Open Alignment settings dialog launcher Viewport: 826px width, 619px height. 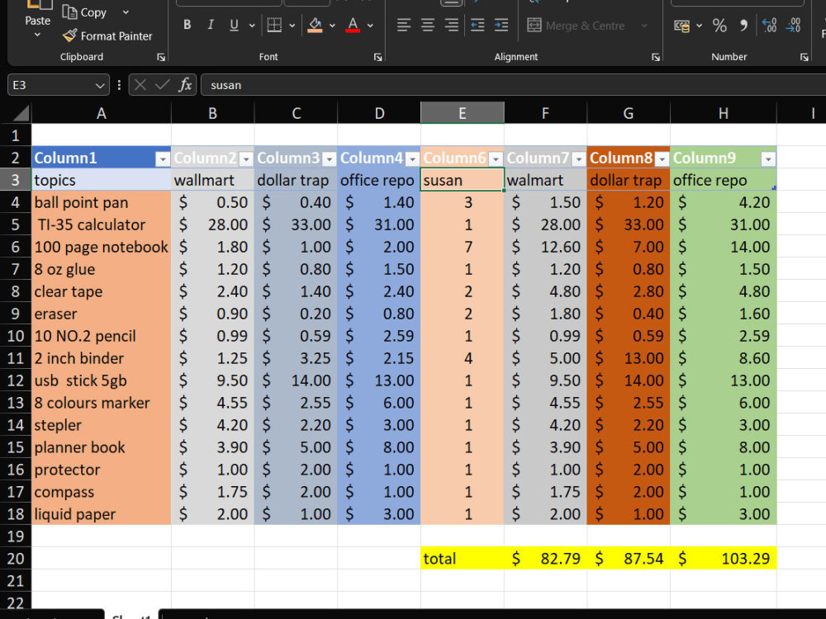(x=655, y=57)
